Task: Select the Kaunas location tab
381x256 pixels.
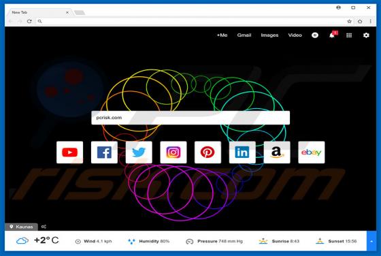Action: coord(21,227)
